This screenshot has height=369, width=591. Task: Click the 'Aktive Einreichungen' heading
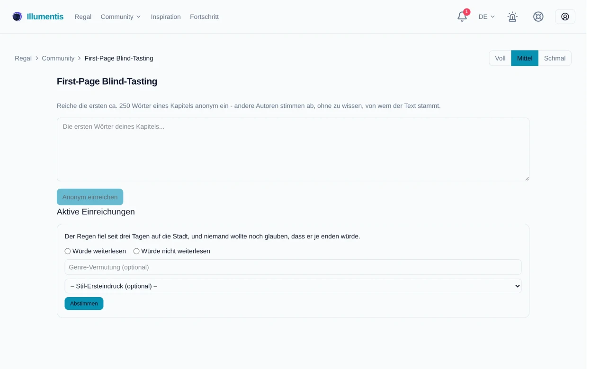(x=96, y=211)
